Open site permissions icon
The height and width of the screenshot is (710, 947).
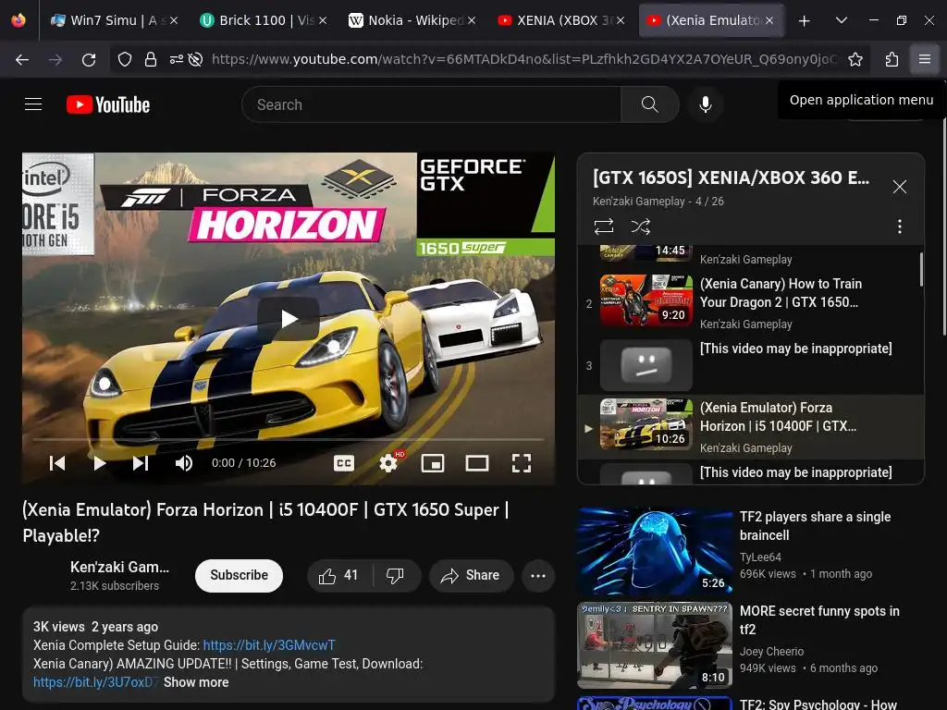tap(176, 59)
